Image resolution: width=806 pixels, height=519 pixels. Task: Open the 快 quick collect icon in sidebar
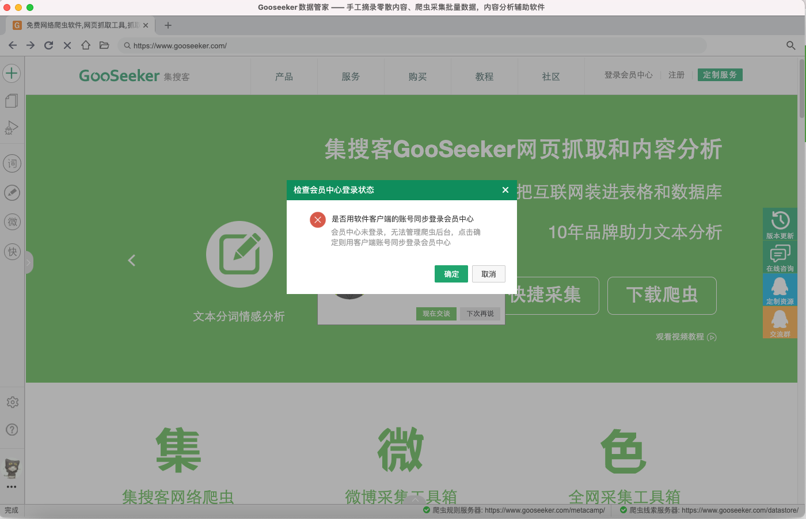pyautogui.click(x=12, y=251)
